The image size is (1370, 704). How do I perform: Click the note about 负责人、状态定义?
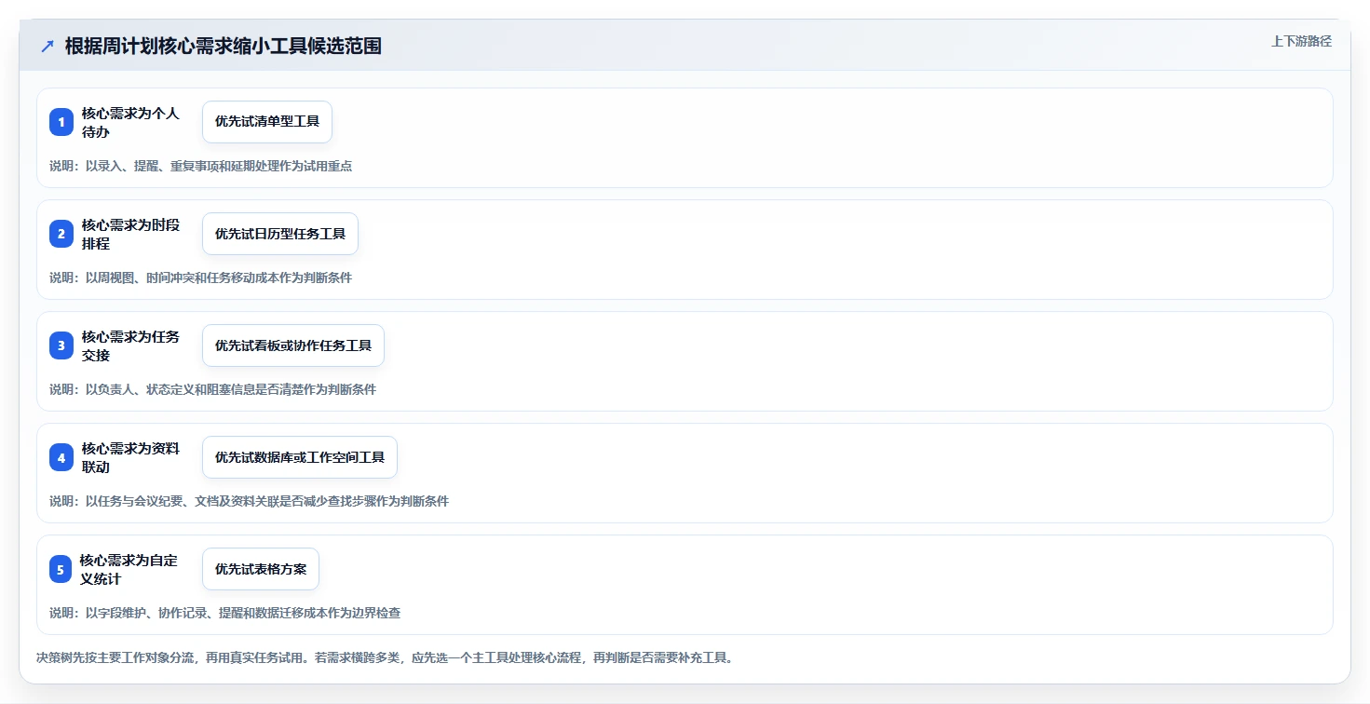pos(213,389)
